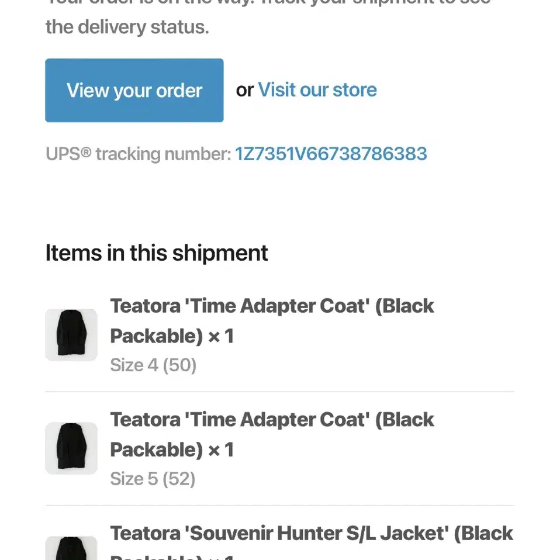Click the word 'or' beside store link

pos(245,90)
